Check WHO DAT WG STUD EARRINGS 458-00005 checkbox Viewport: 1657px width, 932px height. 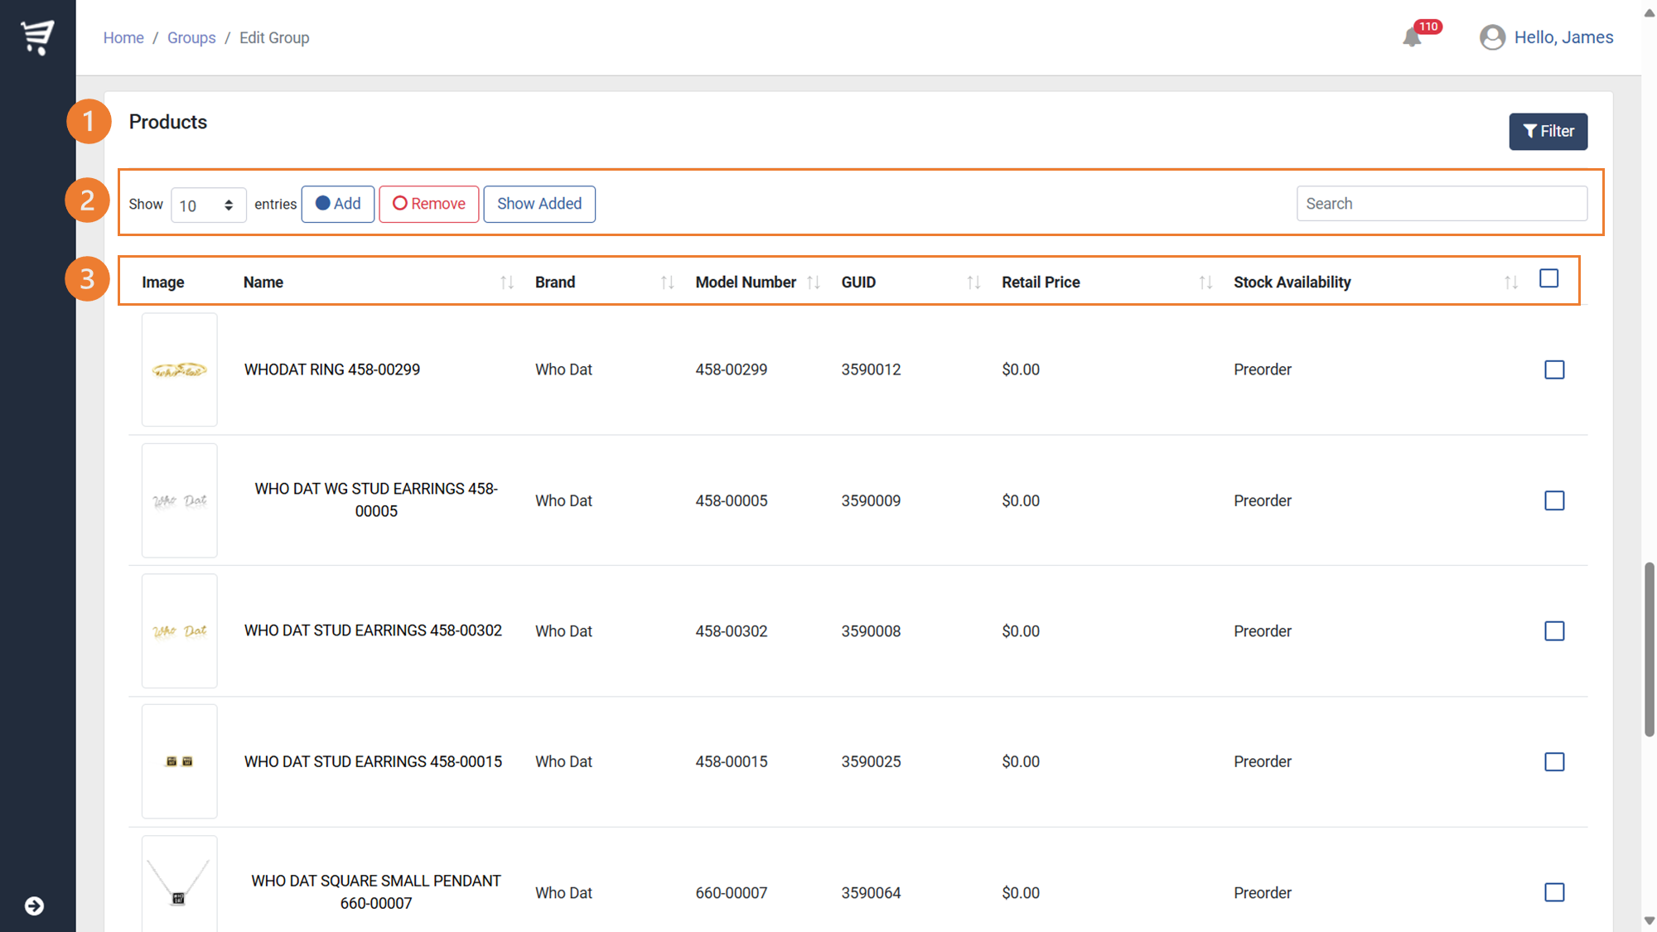(1554, 500)
